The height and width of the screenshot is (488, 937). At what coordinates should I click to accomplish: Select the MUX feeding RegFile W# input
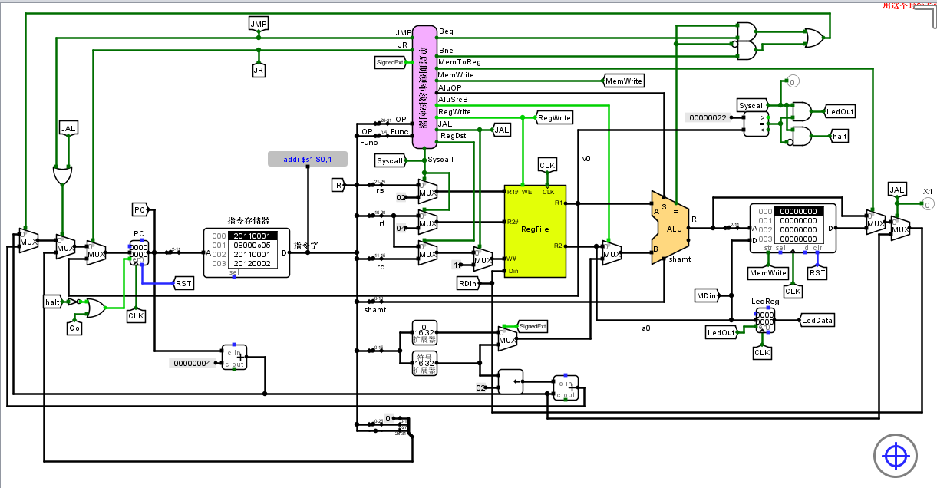[483, 259]
